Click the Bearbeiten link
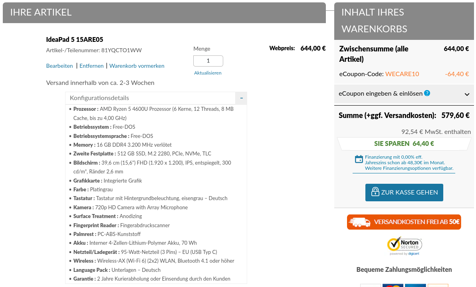This screenshot has height=287, width=476. [59, 66]
